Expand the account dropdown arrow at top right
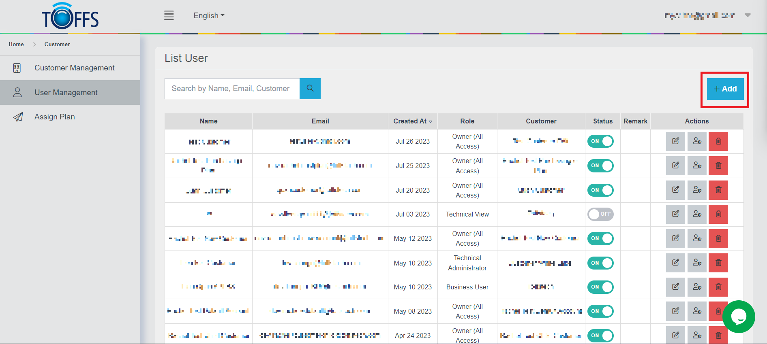This screenshot has width=767, height=344. [x=748, y=15]
